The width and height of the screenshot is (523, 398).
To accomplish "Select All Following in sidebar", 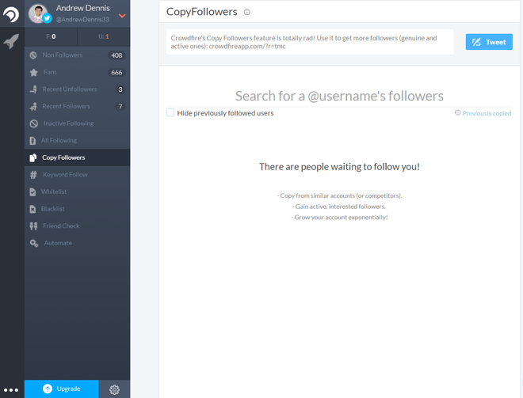I will point(78,141).
